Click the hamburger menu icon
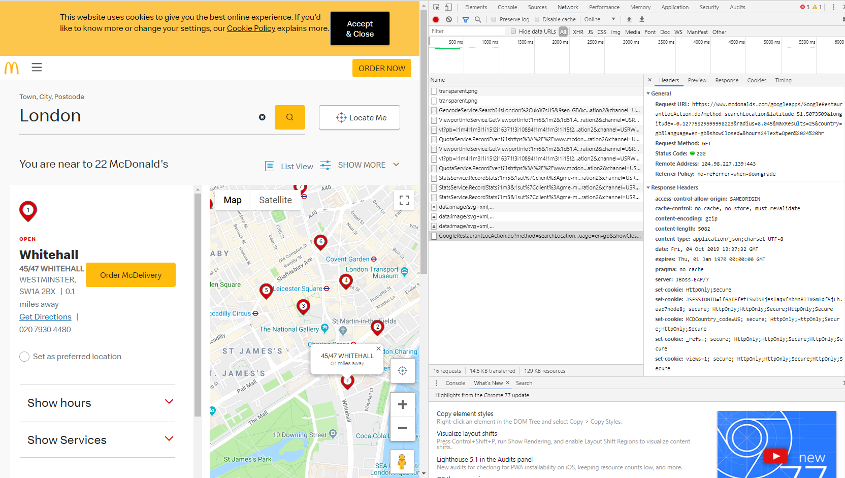Image resolution: width=845 pixels, height=478 pixels. pyautogui.click(x=37, y=67)
